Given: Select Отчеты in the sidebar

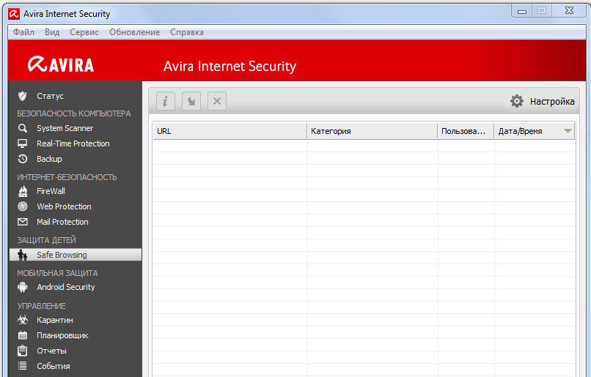Looking at the screenshot, I should pyautogui.click(x=51, y=351).
